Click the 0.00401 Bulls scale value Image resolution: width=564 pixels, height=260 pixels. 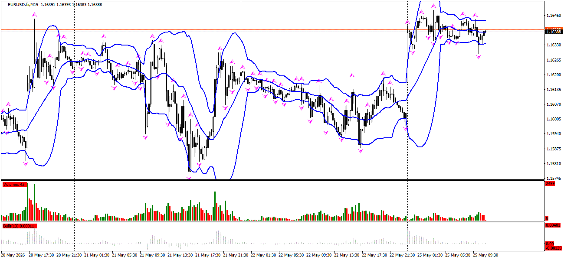point(553,226)
